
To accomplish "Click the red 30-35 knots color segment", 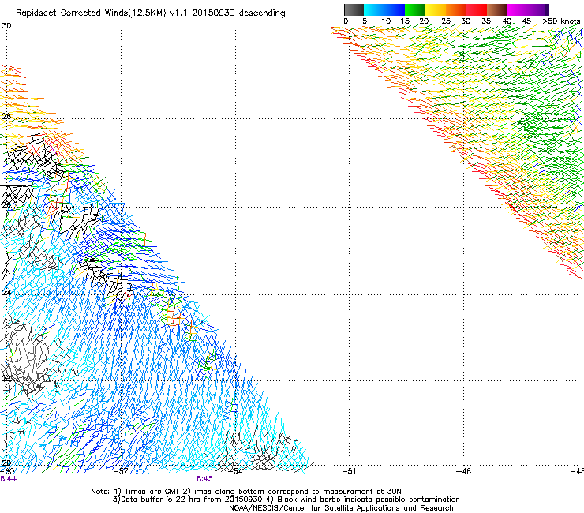I will point(477,9).
